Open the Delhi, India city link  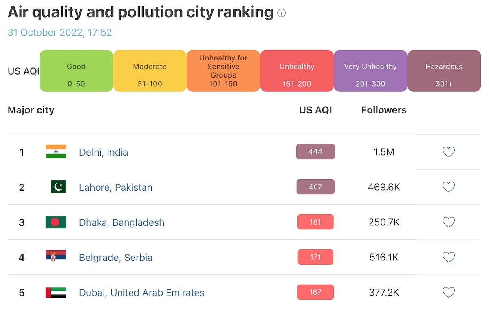pos(104,152)
